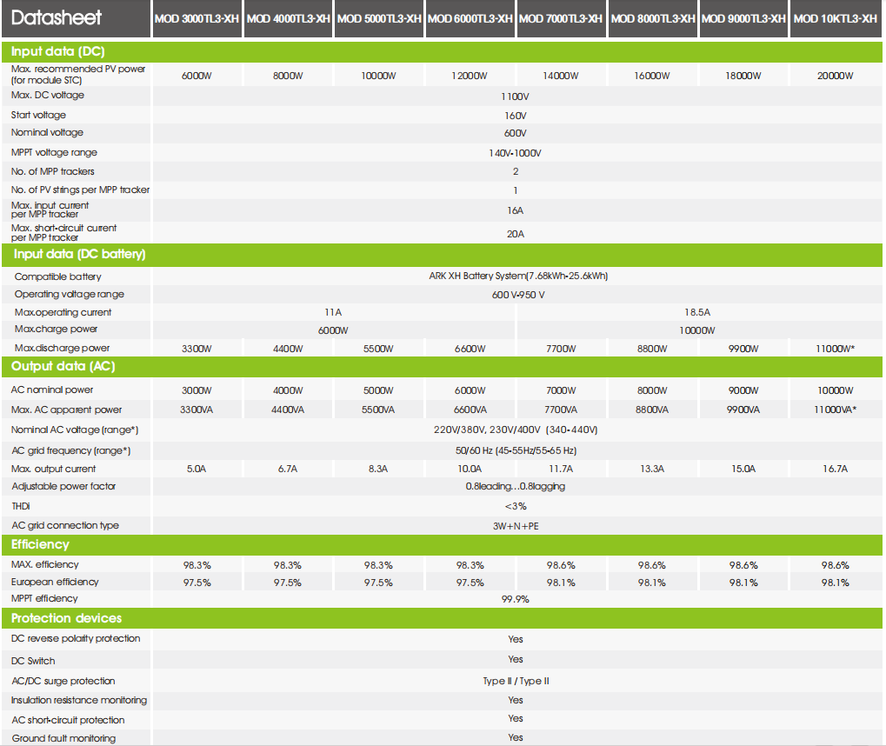Click the Adjustable power factor label

tap(63, 486)
